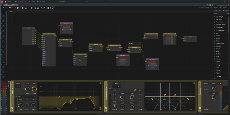The image size is (230, 115).
Task: Click the Cut scissors icon
Action: [x=15, y=8]
